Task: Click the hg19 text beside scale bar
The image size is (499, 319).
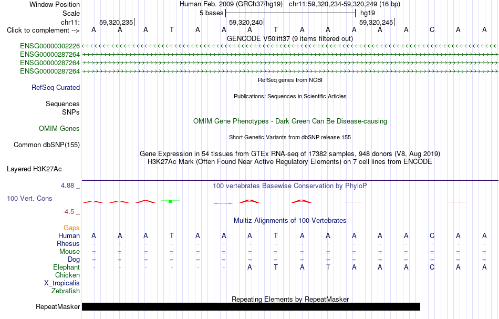Action: tap(368, 13)
